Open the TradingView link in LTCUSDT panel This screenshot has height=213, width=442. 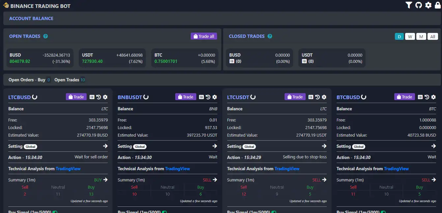coord(287,169)
